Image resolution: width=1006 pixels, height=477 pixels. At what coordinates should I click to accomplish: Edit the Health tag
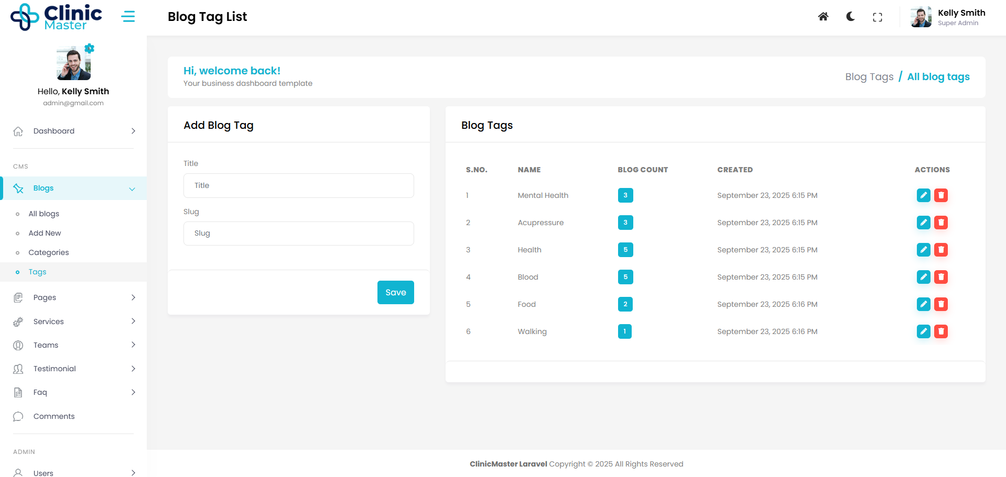coord(923,250)
